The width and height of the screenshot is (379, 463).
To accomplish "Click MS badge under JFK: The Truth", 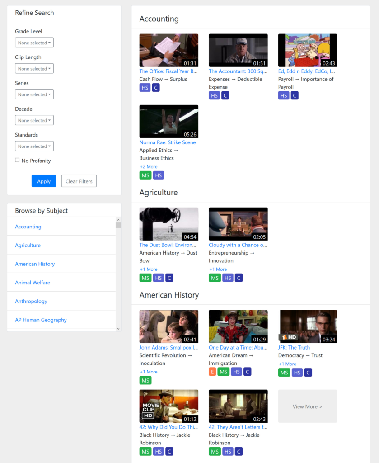I will tap(284, 373).
